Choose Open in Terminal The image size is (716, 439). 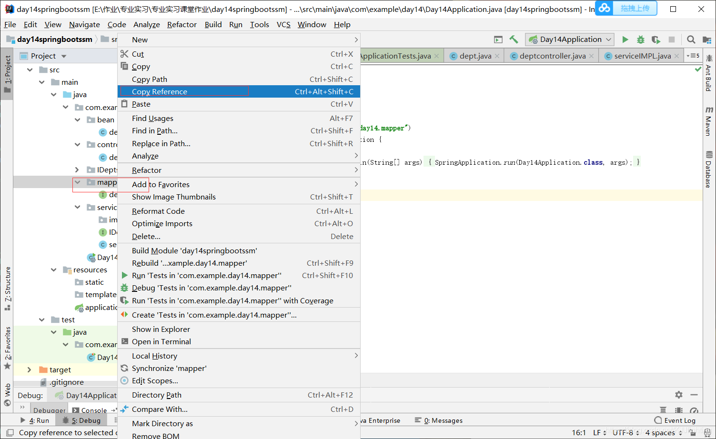(239, 341)
